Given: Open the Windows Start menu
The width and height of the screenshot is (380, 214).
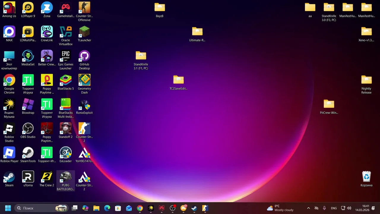Looking at the screenshot, I should click(8, 208).
